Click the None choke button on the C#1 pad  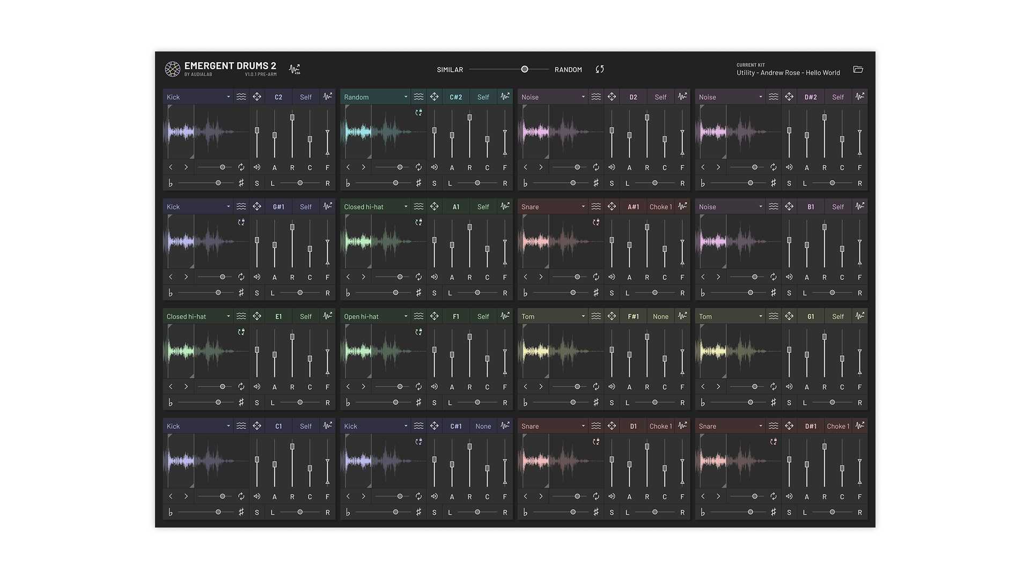pos(483,426)
